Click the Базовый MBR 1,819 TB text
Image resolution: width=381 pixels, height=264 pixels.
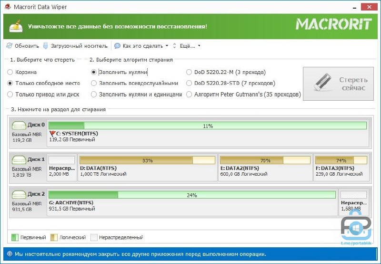(x=27, y=172)
